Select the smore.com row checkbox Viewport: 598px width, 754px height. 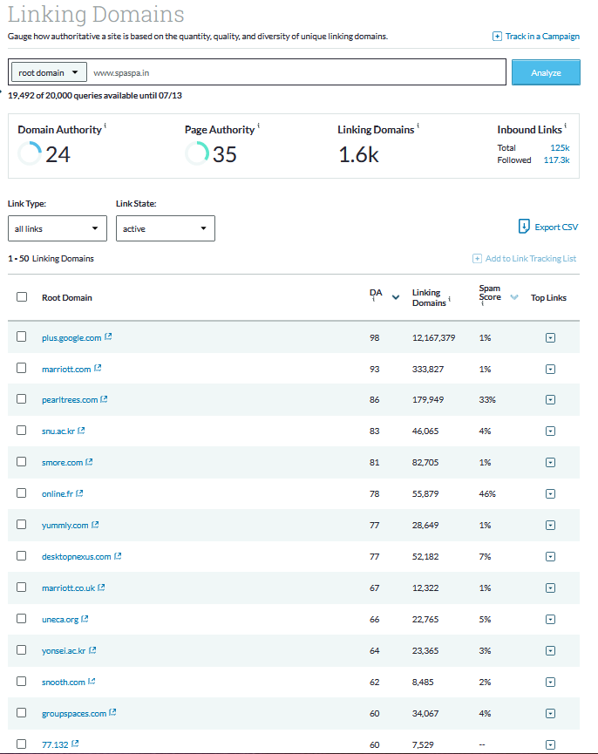tap(22, 462)
